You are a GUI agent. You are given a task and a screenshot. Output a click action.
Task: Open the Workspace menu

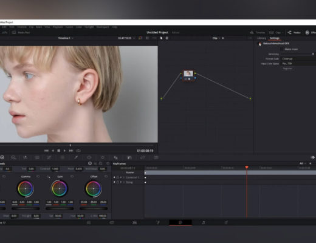103,27
